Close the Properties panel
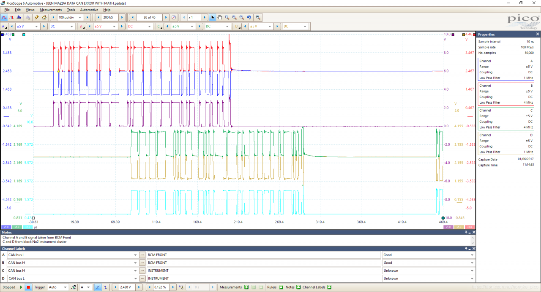Viewport: 541px width, 292px height. tap(538, 35)
